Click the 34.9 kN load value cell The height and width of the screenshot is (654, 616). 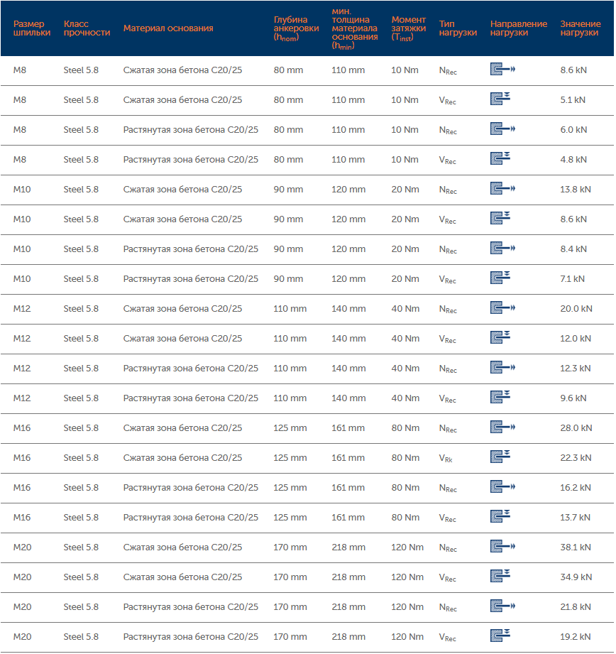click(576, 577)
